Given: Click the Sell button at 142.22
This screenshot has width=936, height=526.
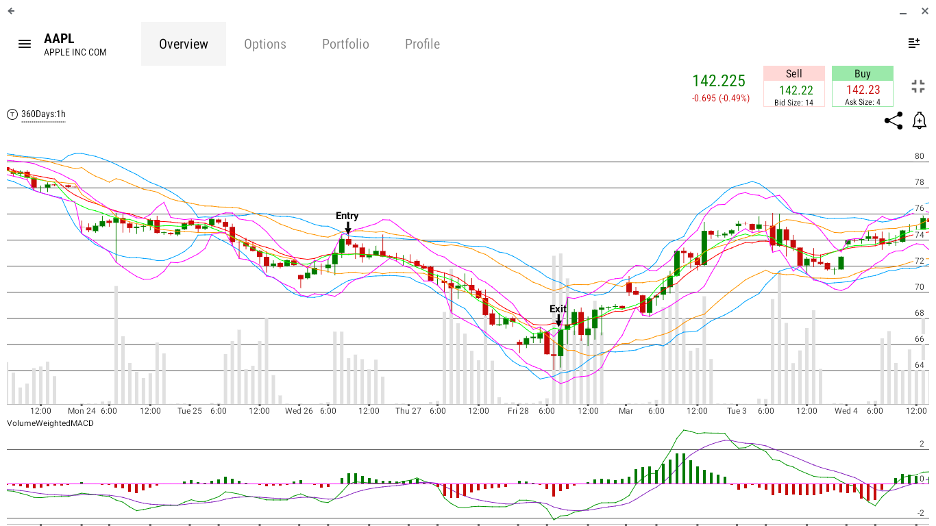Looking at the screenshot, I should pyautogui.click(x=794, y=86).
